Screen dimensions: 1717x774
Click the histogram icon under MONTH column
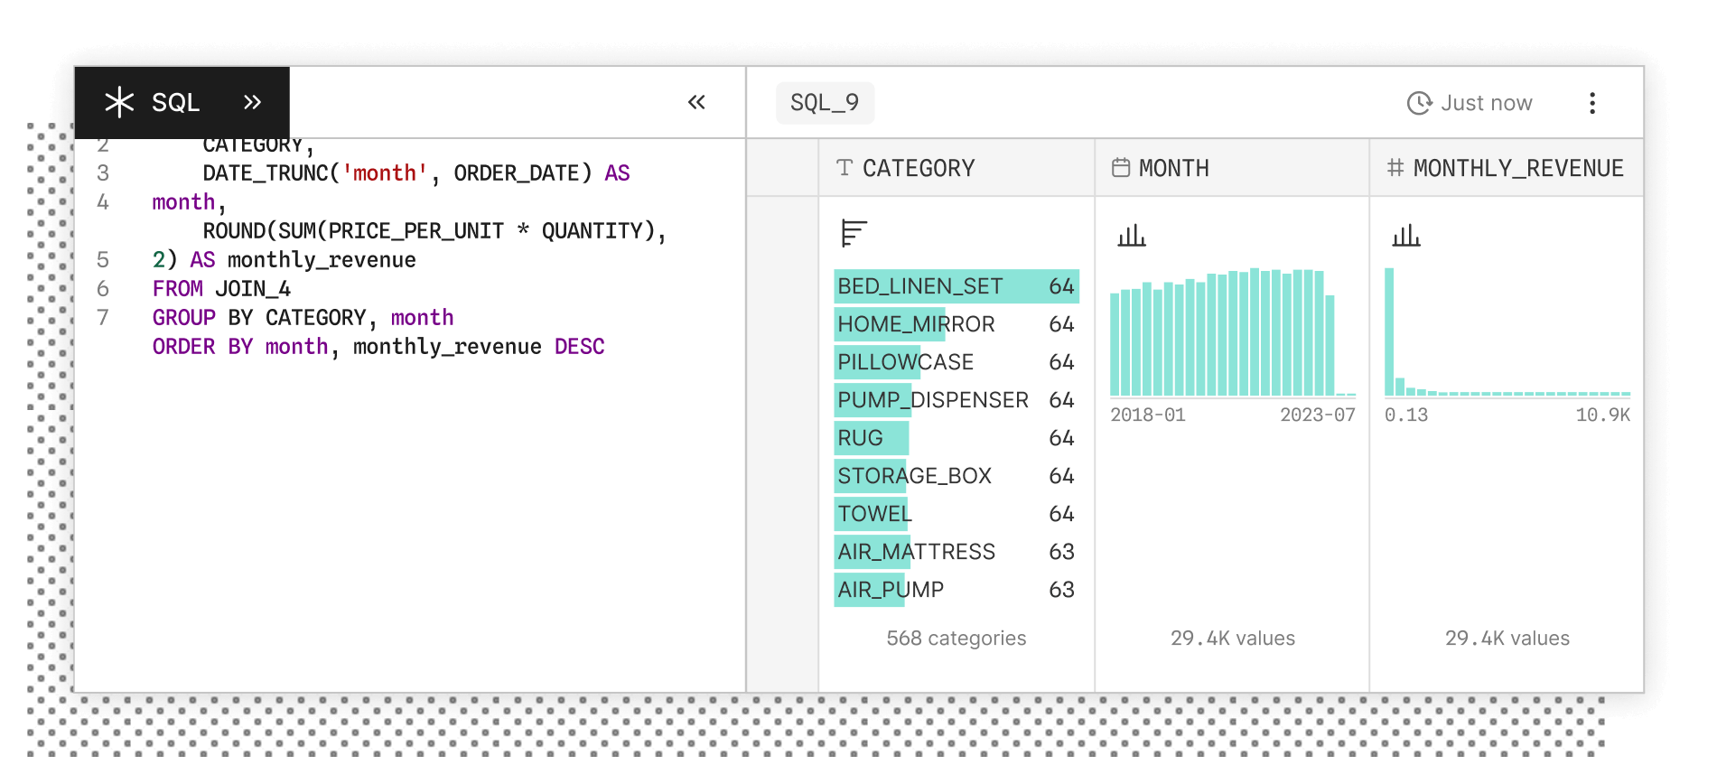pyautogui.click(x=1131, y=237)
